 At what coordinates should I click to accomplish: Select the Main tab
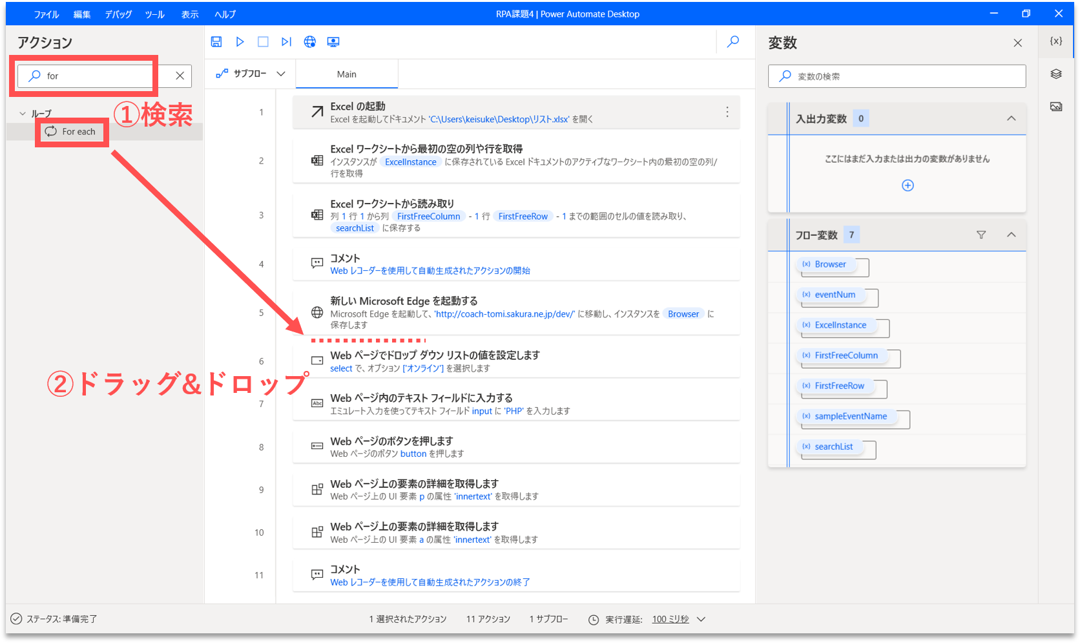(x=347, y=74)
